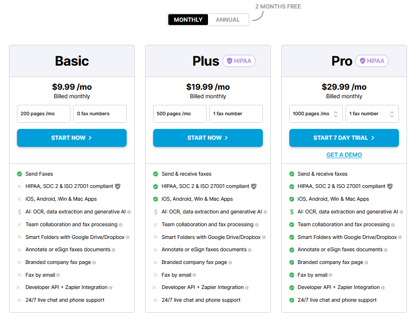Click info icon beside Basic AI OCR feature

(129, 212)
